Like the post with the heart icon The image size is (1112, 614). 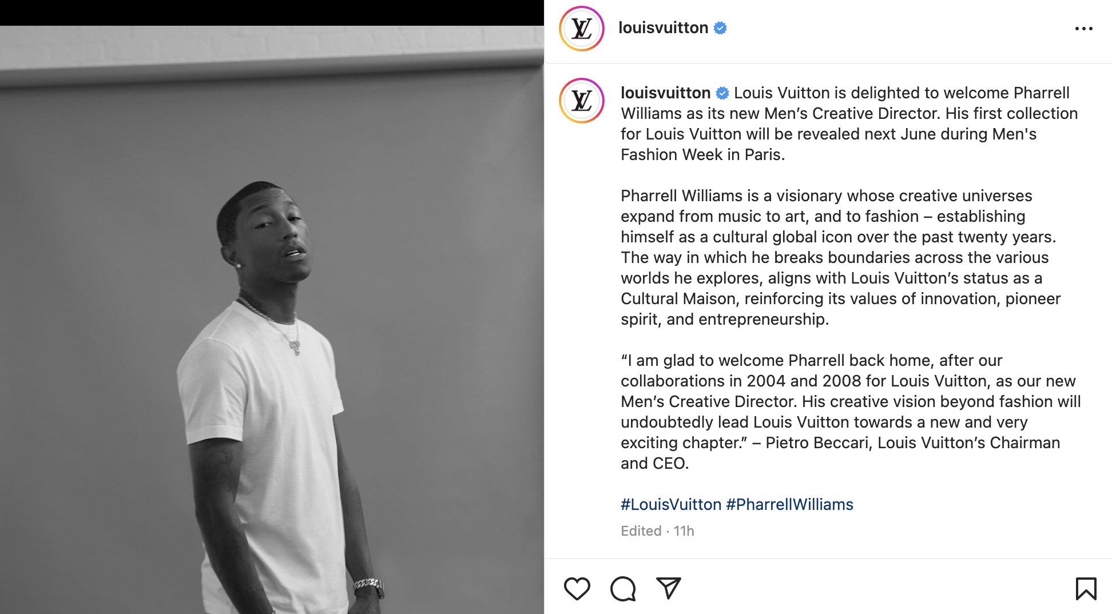tap(577, 588)
